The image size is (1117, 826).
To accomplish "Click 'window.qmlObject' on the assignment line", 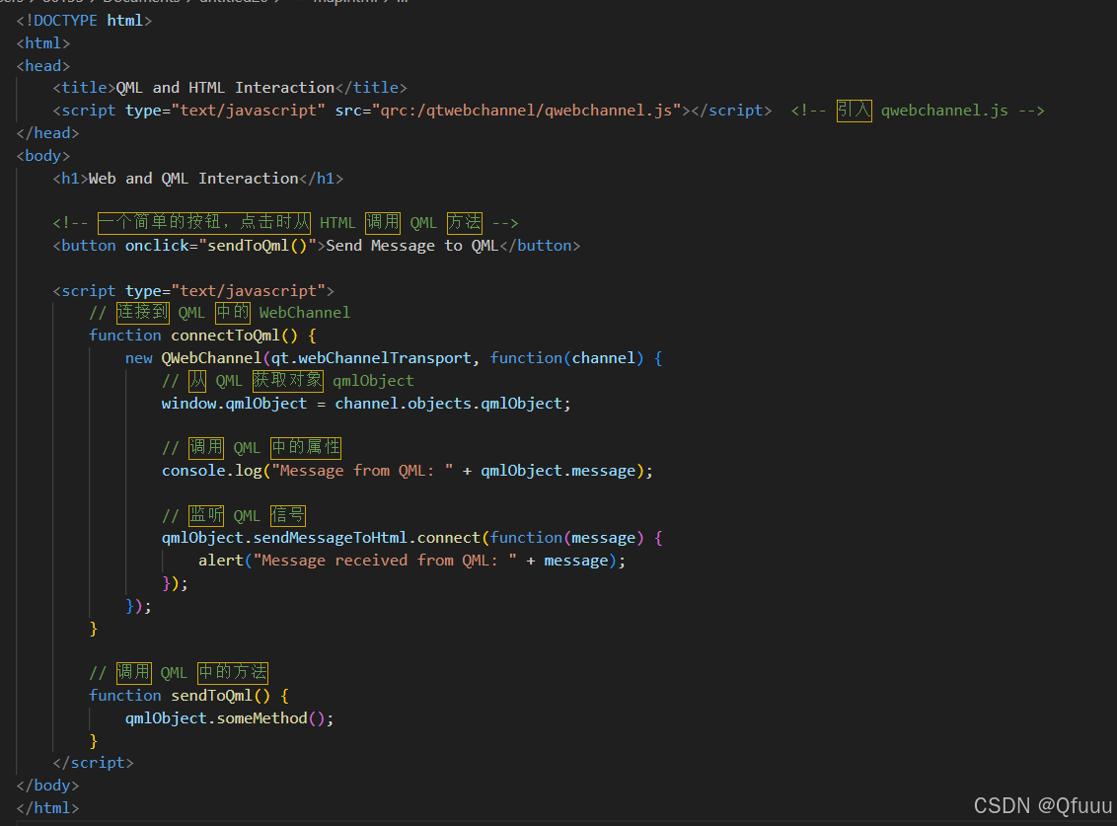I will pos(234,404).
